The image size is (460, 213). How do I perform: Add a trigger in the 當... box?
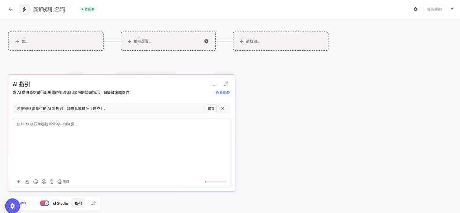tap(56, 41)
